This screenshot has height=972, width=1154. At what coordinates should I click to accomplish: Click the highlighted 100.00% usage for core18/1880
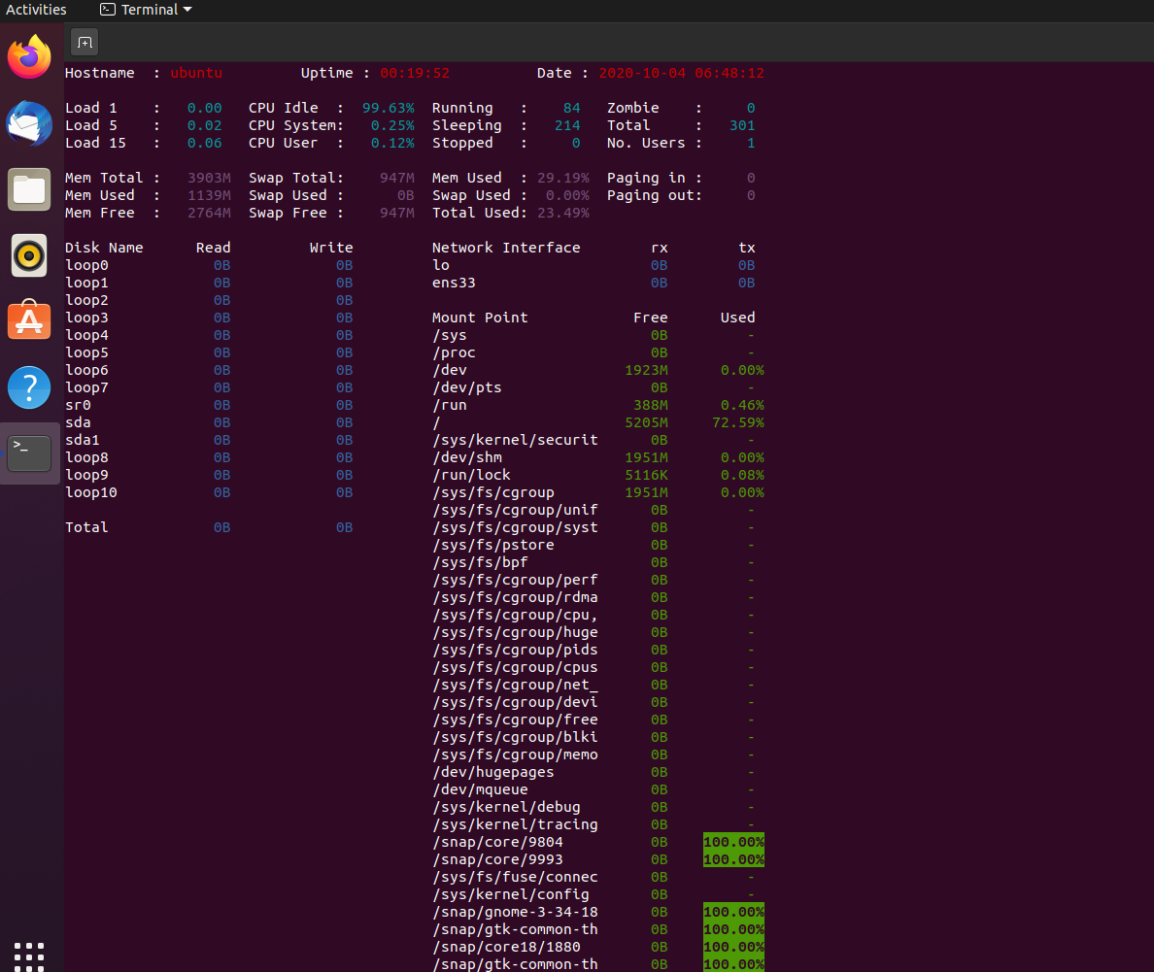733,947
